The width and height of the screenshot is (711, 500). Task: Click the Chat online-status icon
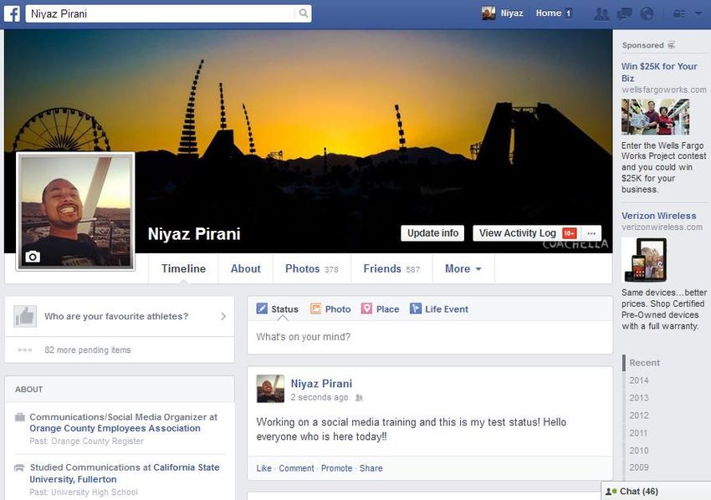coord(611,492)
